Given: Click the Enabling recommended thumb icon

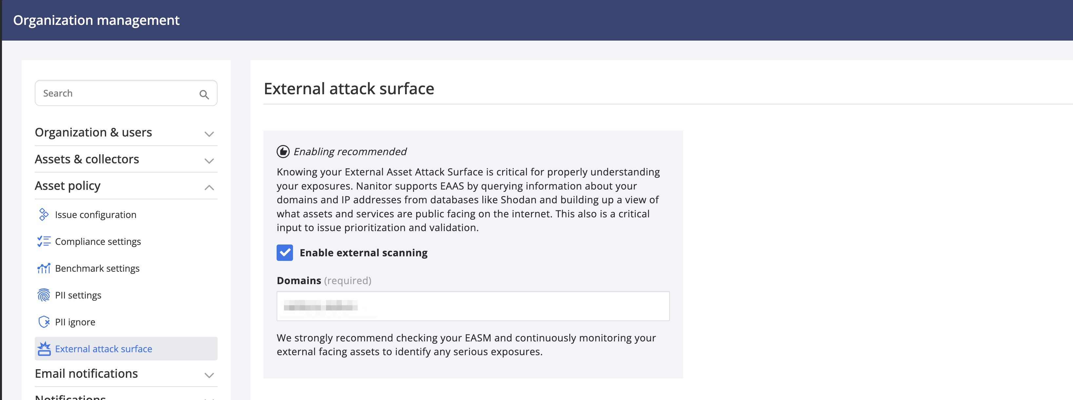Looking at the screenshot, I should 284,152.
